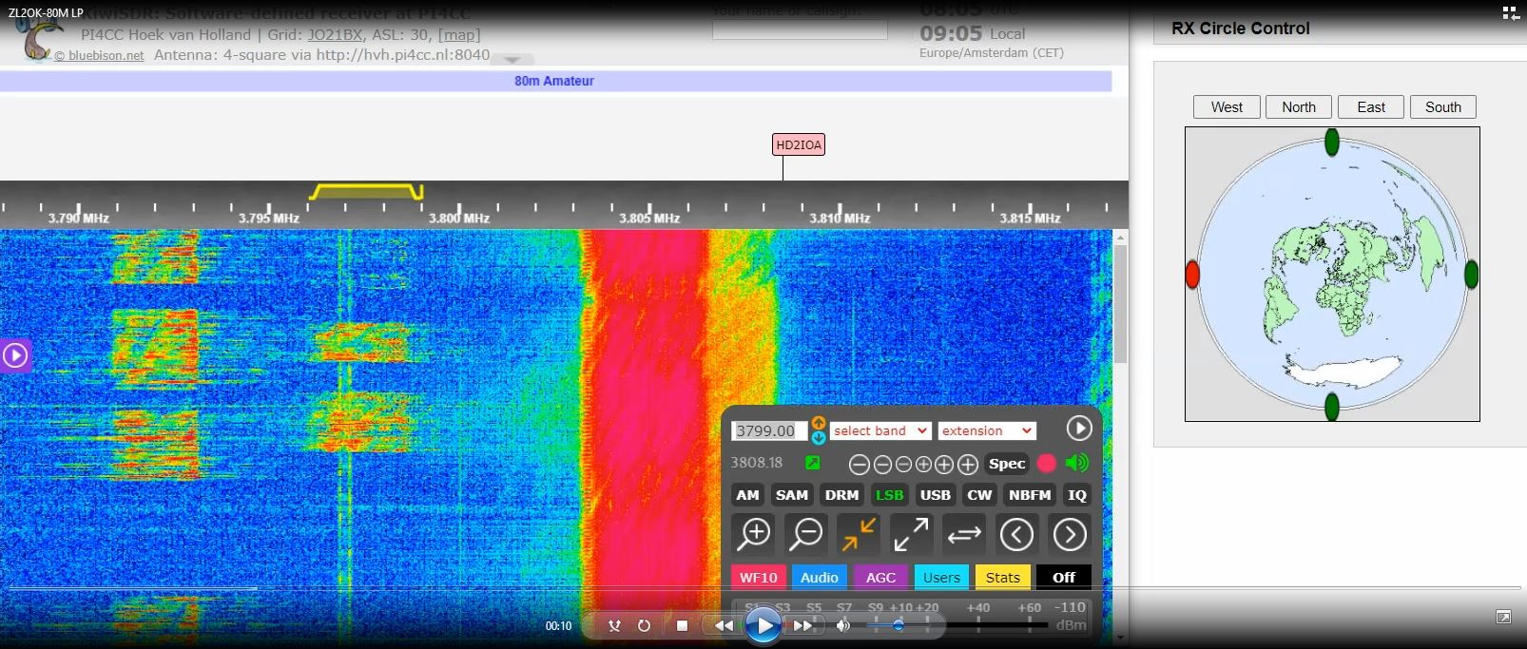
Task: Click the South button in RX Circle Control
Action: click(x=1443, y=107)
